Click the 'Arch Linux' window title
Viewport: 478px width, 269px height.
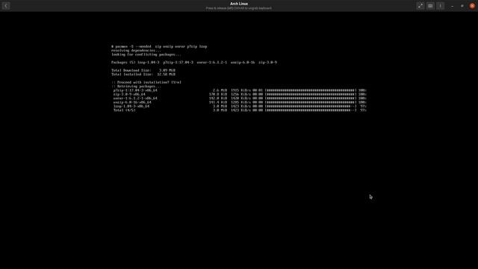239,4
